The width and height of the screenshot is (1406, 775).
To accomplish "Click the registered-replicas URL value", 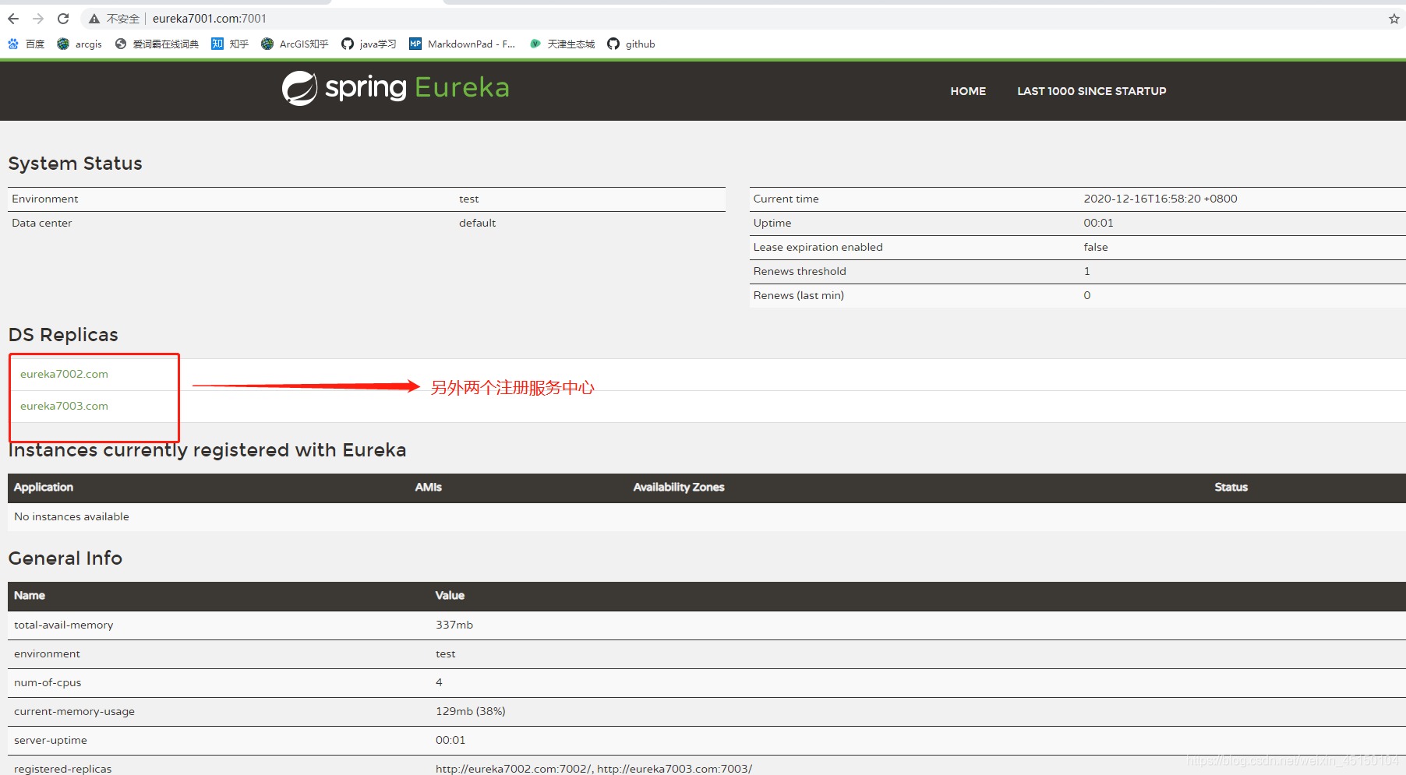I will 594,769.
